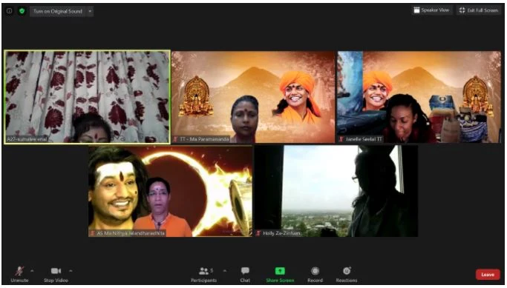
Task: Click the TT - Ma Paramananda name label
Action: pyautogui.click(x=204, y=139)
